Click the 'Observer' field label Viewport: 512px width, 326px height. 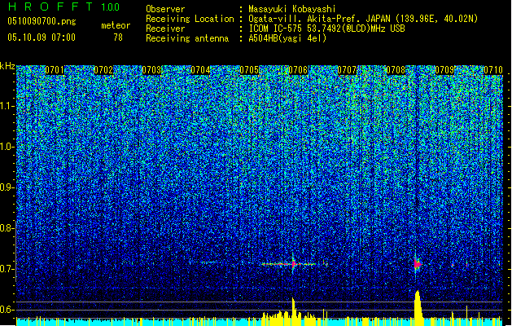click(x=165, y=9)
